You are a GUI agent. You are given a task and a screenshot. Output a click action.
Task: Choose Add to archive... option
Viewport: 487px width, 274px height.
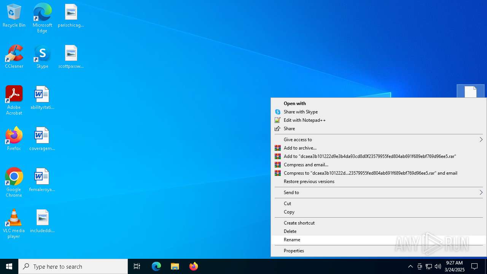click(379, 148)
